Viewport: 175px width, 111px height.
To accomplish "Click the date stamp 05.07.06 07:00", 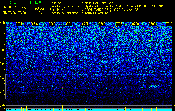I will [x=14, y=13].
